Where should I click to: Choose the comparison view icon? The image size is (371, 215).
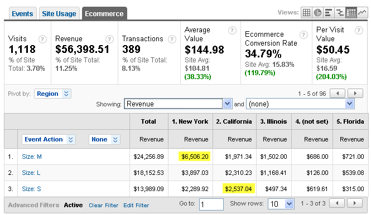340,12
